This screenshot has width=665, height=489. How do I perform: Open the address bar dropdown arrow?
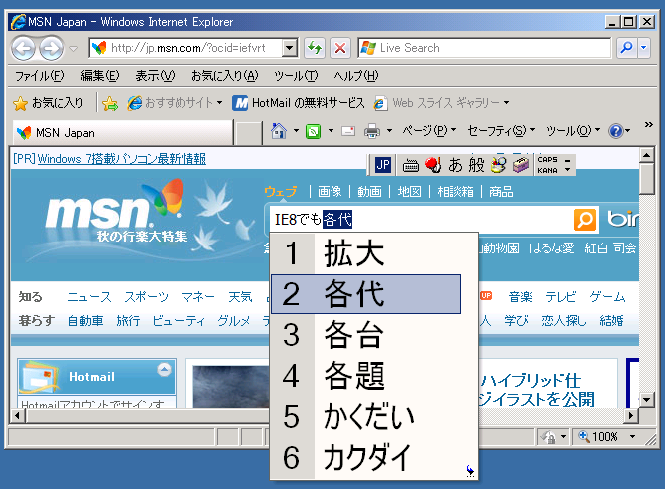(x=289, y=48)
